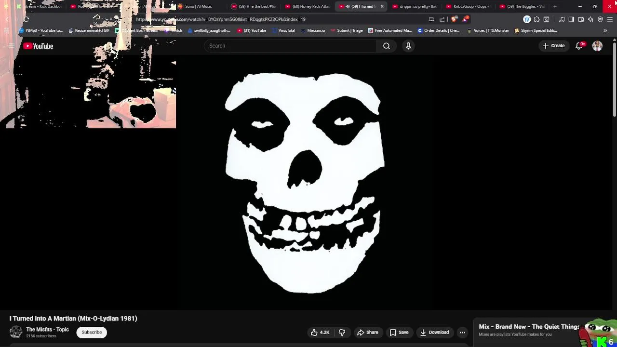Screen dimensions: 617x347
Task: Click the TV extension icon
Action: (527, 19)
